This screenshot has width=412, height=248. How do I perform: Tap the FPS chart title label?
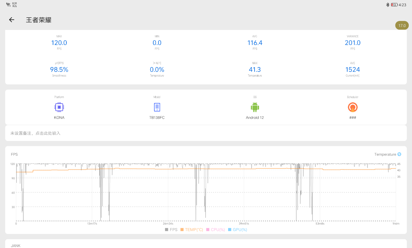pyautogui.click(x=14, y=154)
